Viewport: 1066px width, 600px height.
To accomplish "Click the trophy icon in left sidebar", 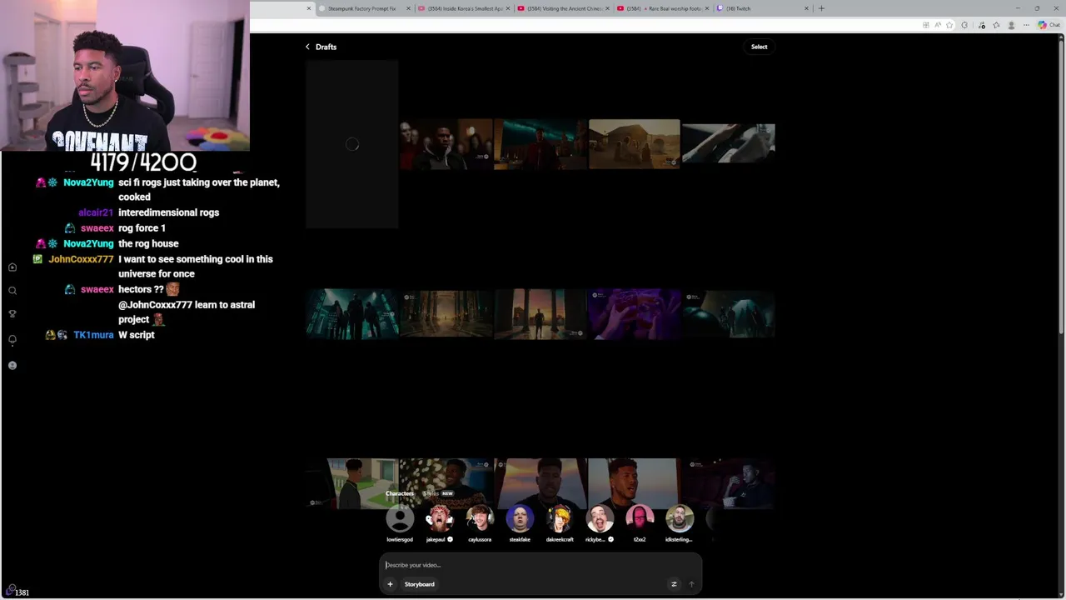I will click(12, 314).
